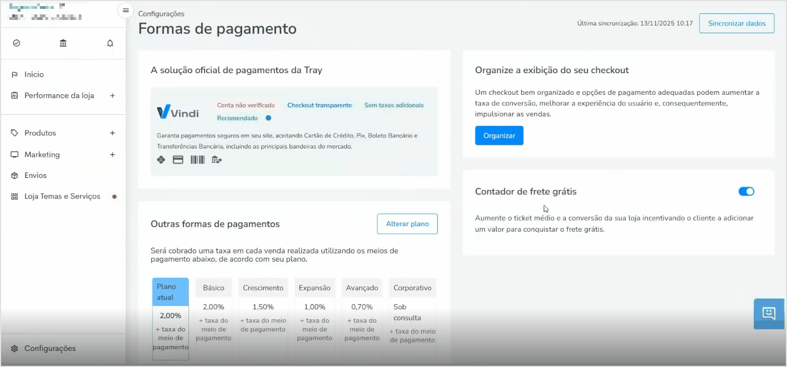Click the blue info dot next to Recomendado
The height and width of the screenshot is (367, 787).
coord(268,118)
